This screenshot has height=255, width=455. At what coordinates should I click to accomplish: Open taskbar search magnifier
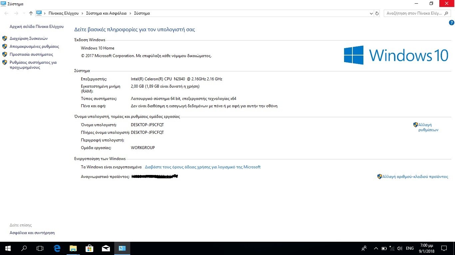pyautogui.click(x=24, y=248)
